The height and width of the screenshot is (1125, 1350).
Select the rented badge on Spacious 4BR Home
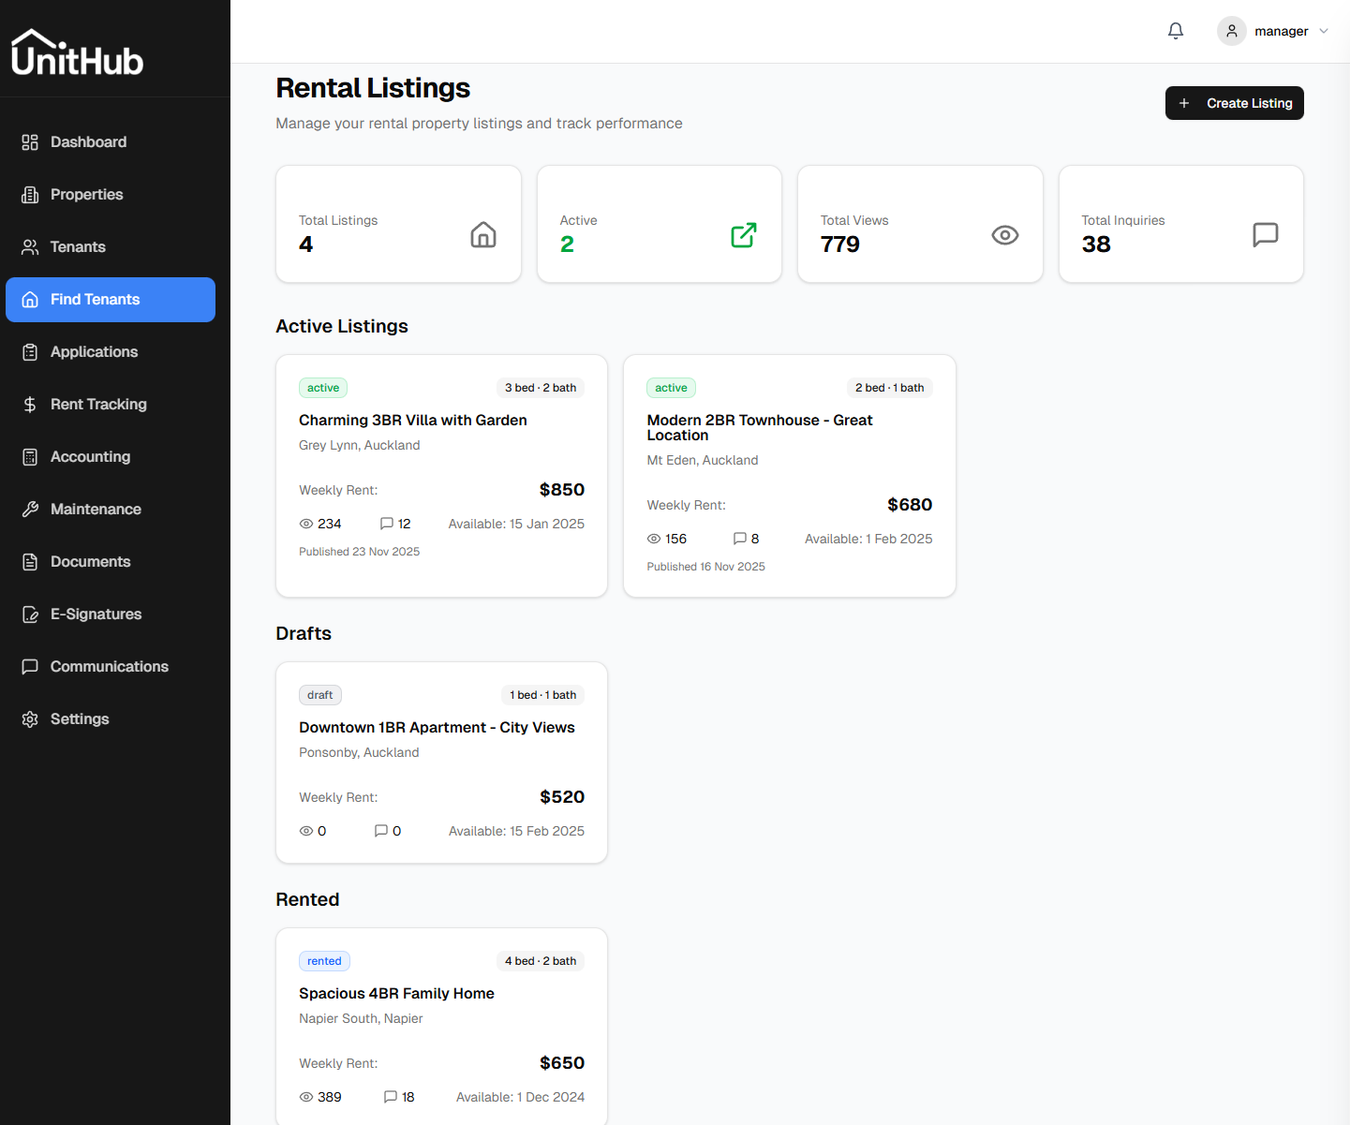pos(324,960)
